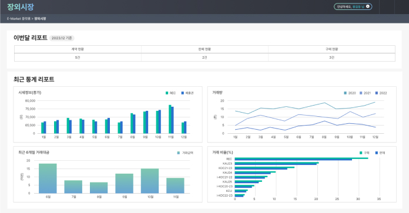
Task: Click the 거래량 chart title
Action: (217, 93)
